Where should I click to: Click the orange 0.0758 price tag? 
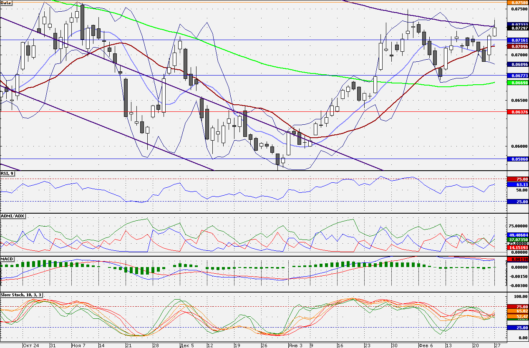click(517, 3)
